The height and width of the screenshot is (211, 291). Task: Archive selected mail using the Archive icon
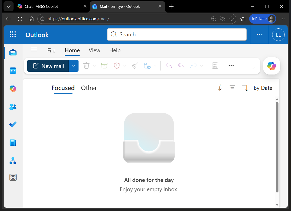point(104,65)
